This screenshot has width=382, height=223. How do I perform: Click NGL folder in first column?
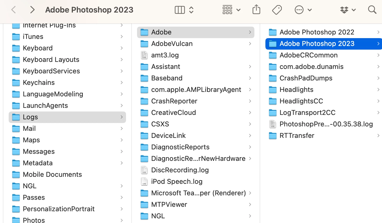coord(68,186)
